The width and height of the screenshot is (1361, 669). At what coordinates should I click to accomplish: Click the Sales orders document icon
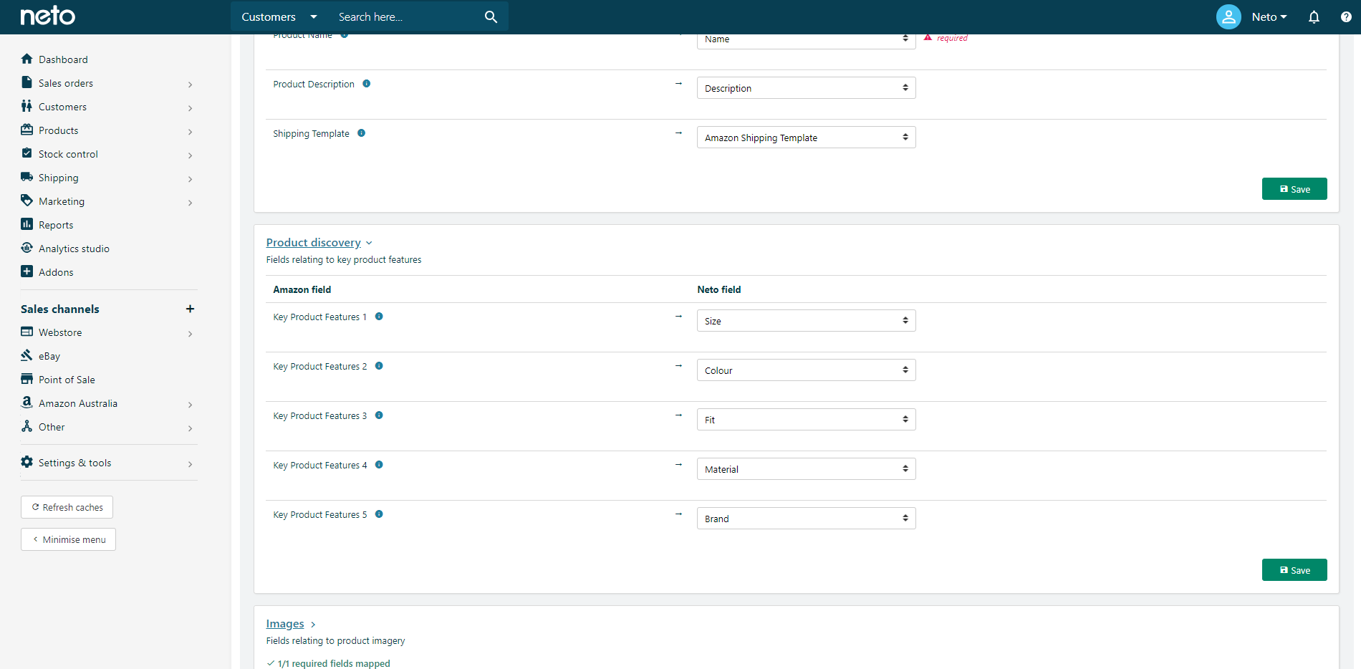coord(27,82)
